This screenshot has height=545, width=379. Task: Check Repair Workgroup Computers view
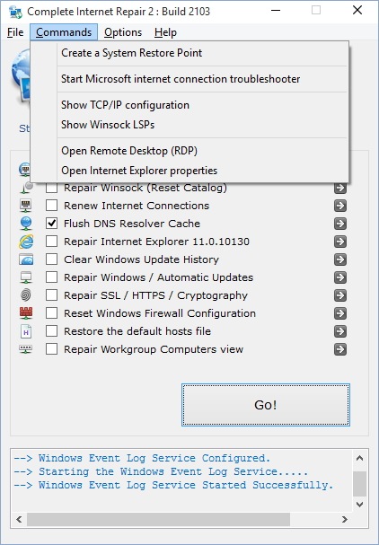click(x=52, y=349)
